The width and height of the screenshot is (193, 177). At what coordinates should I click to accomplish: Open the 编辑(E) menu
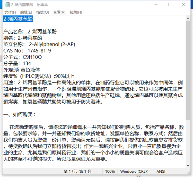pyautogui.click(x=26, y=12)
